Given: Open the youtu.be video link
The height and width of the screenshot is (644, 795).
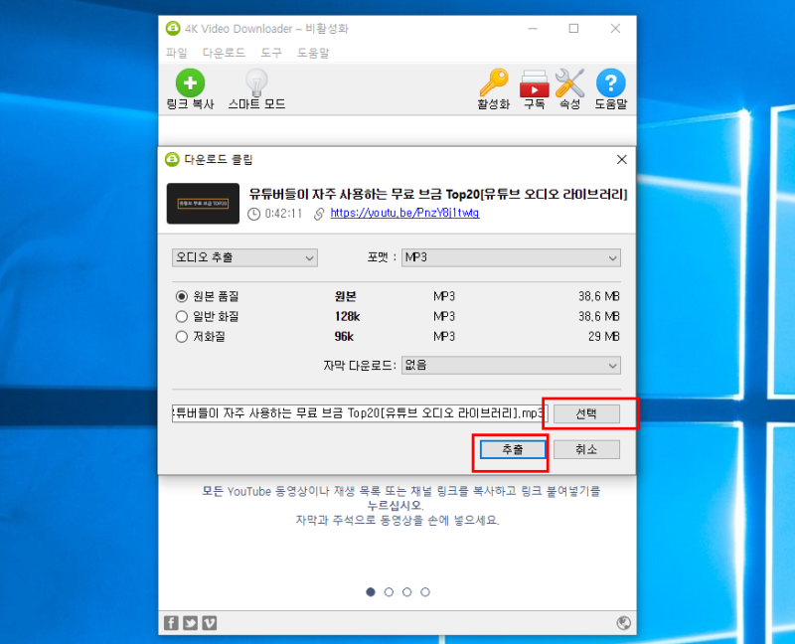Looking at the screenshot, I should tap(404, 213).
